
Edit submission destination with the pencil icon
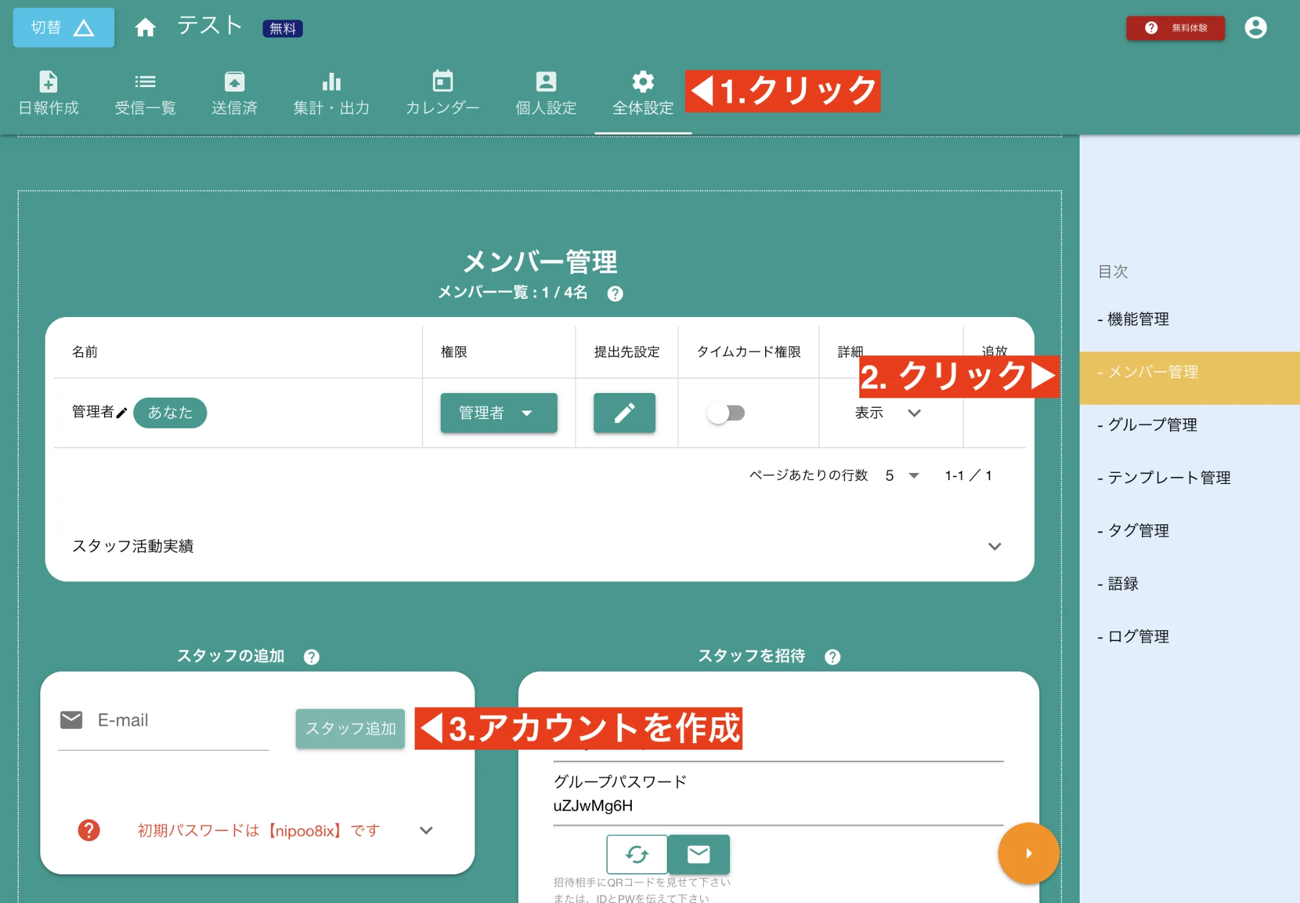click(624, 413)
